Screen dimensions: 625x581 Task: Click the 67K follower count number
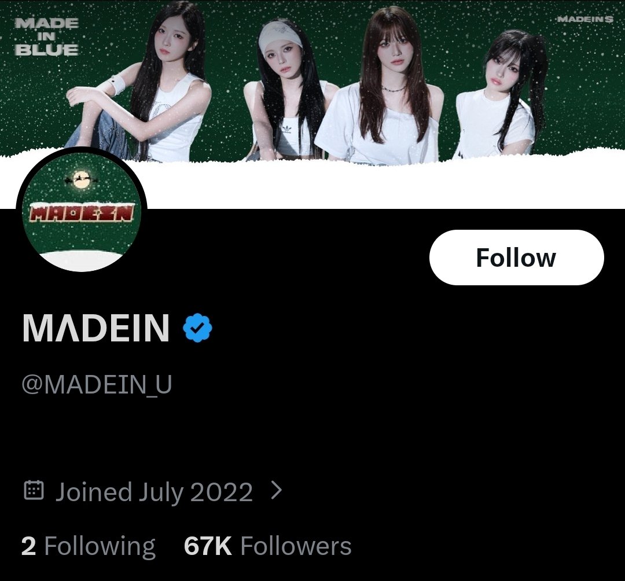tap(208, 546)
